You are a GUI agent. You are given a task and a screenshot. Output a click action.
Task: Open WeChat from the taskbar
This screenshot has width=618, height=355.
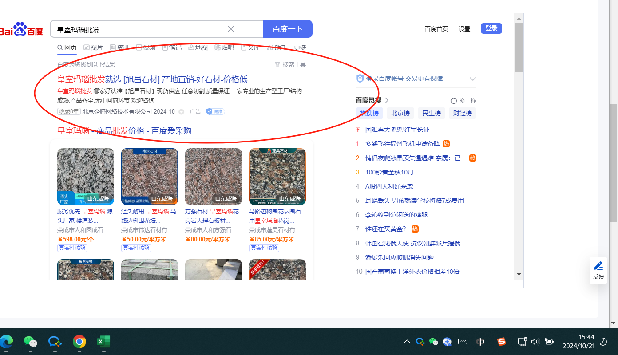click(30, 342)
